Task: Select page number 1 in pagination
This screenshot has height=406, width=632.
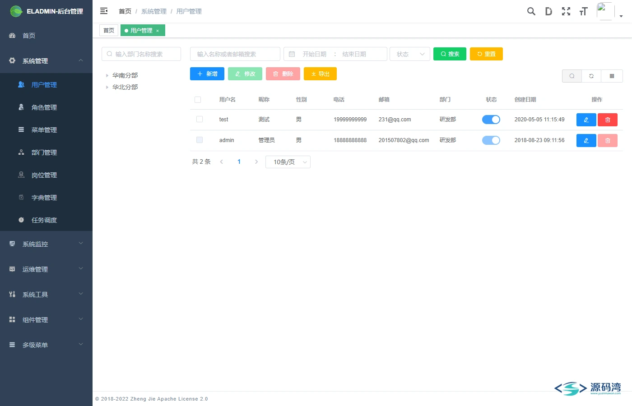Action: point(239,162)
